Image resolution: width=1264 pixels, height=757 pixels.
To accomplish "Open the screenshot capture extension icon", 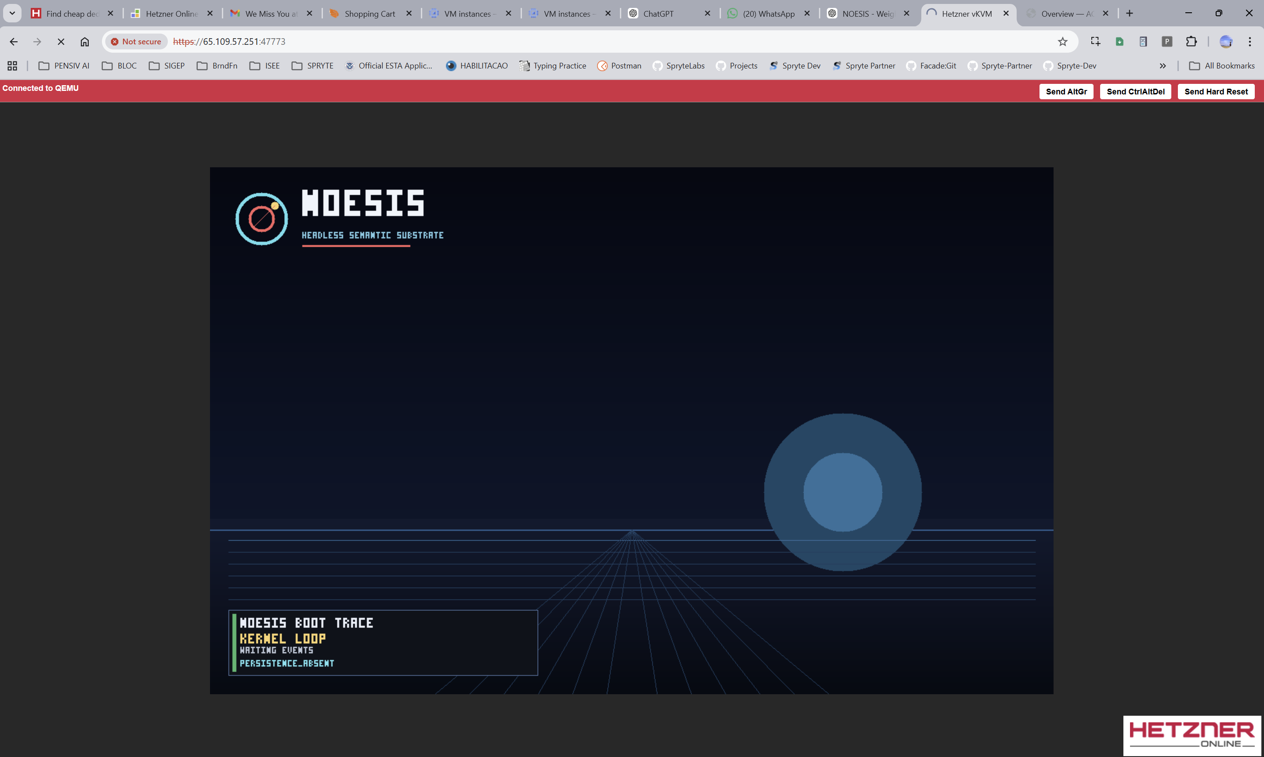I will [1095, 41].
